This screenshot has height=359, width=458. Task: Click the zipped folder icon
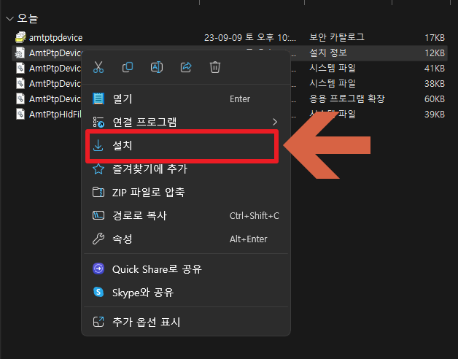click(x=98, y=192)
